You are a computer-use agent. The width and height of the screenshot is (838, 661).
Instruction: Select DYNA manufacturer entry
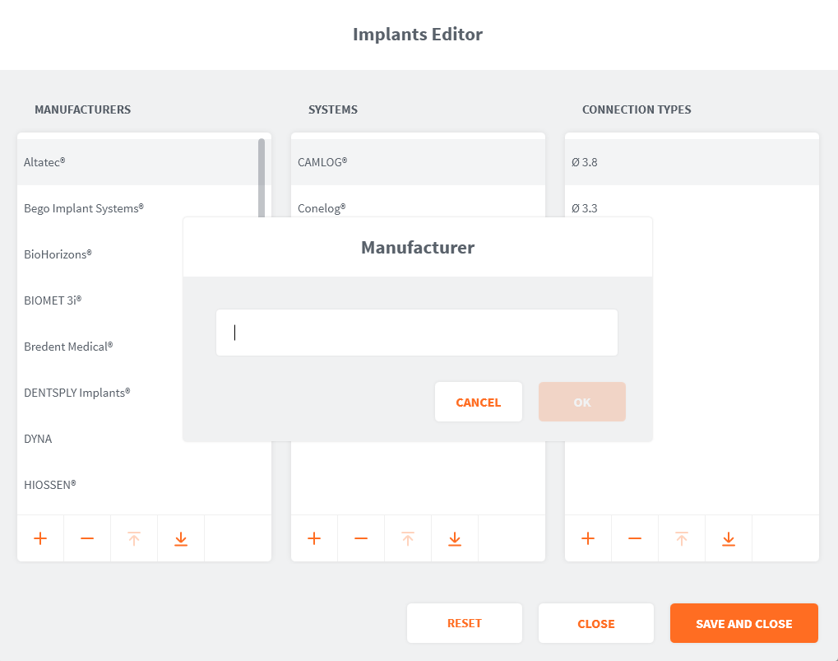[38, 439]
